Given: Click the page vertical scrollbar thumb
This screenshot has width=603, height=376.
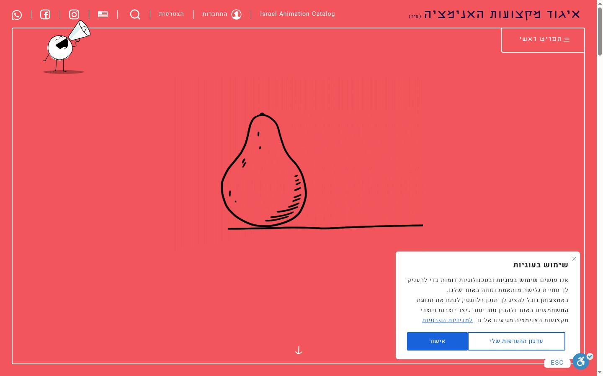Looking at the screenshot, I should (600, 31).
